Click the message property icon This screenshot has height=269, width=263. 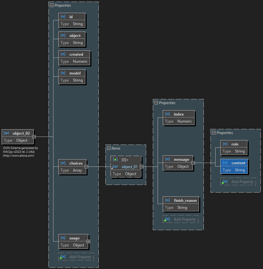tap(168, 159)
